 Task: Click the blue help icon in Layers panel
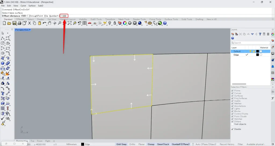(x=233, y=38)
